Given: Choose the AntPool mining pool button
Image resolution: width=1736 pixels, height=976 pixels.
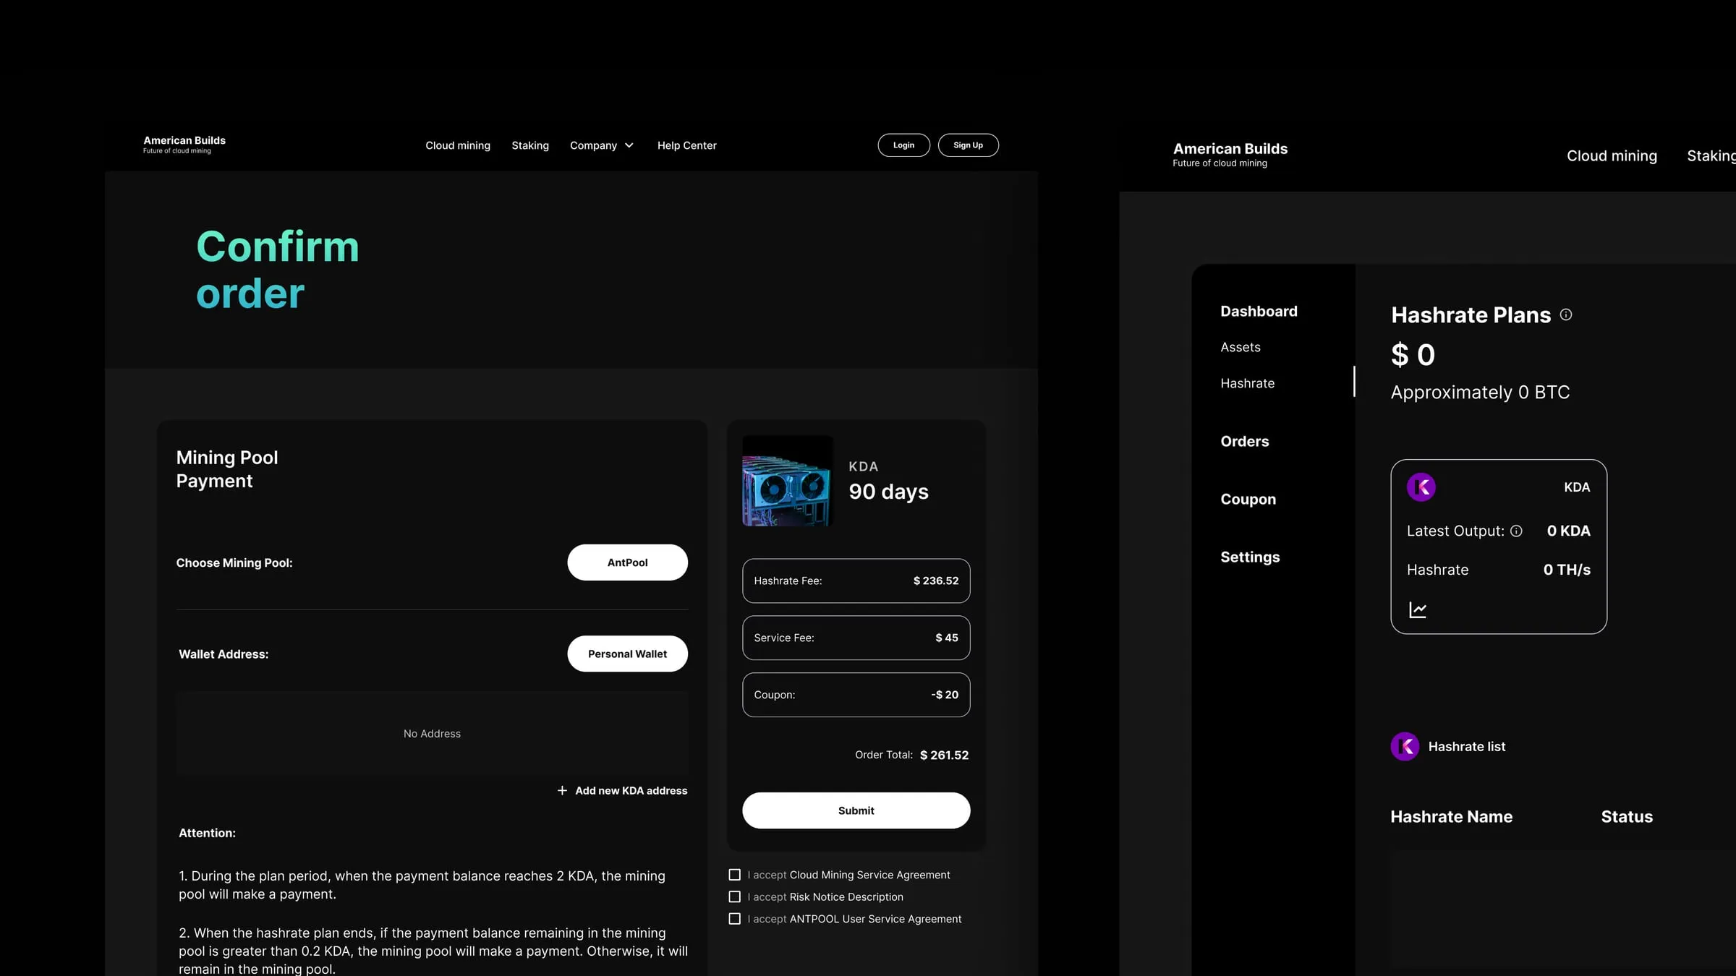Looking at the screenshot, I should point(627,562).
